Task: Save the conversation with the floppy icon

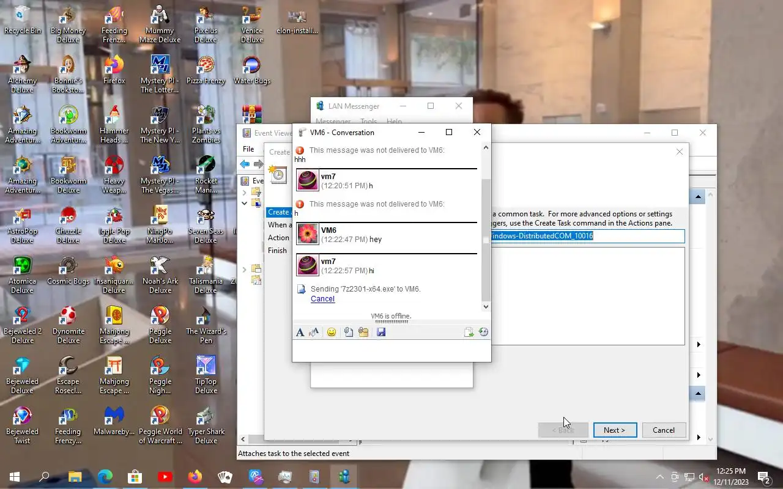Action: 381,332
